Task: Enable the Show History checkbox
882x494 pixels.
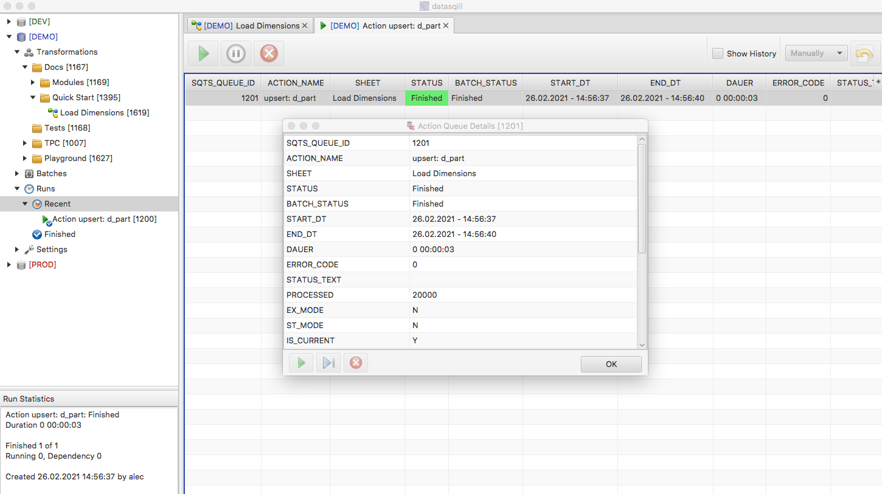Action: pyautogui.click(x=718, y=53)
